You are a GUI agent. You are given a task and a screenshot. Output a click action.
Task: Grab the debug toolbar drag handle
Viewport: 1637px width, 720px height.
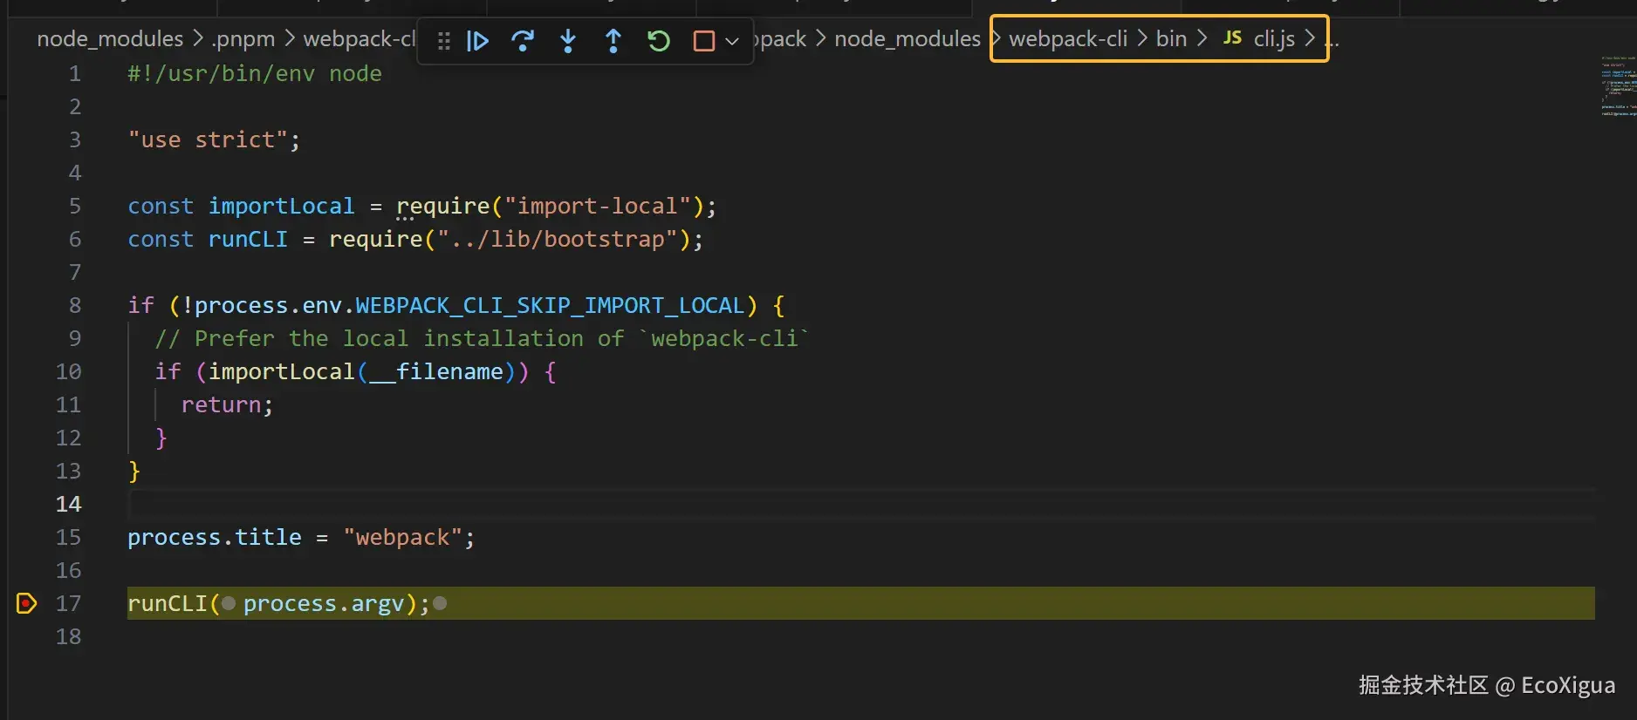click(444, 41)
